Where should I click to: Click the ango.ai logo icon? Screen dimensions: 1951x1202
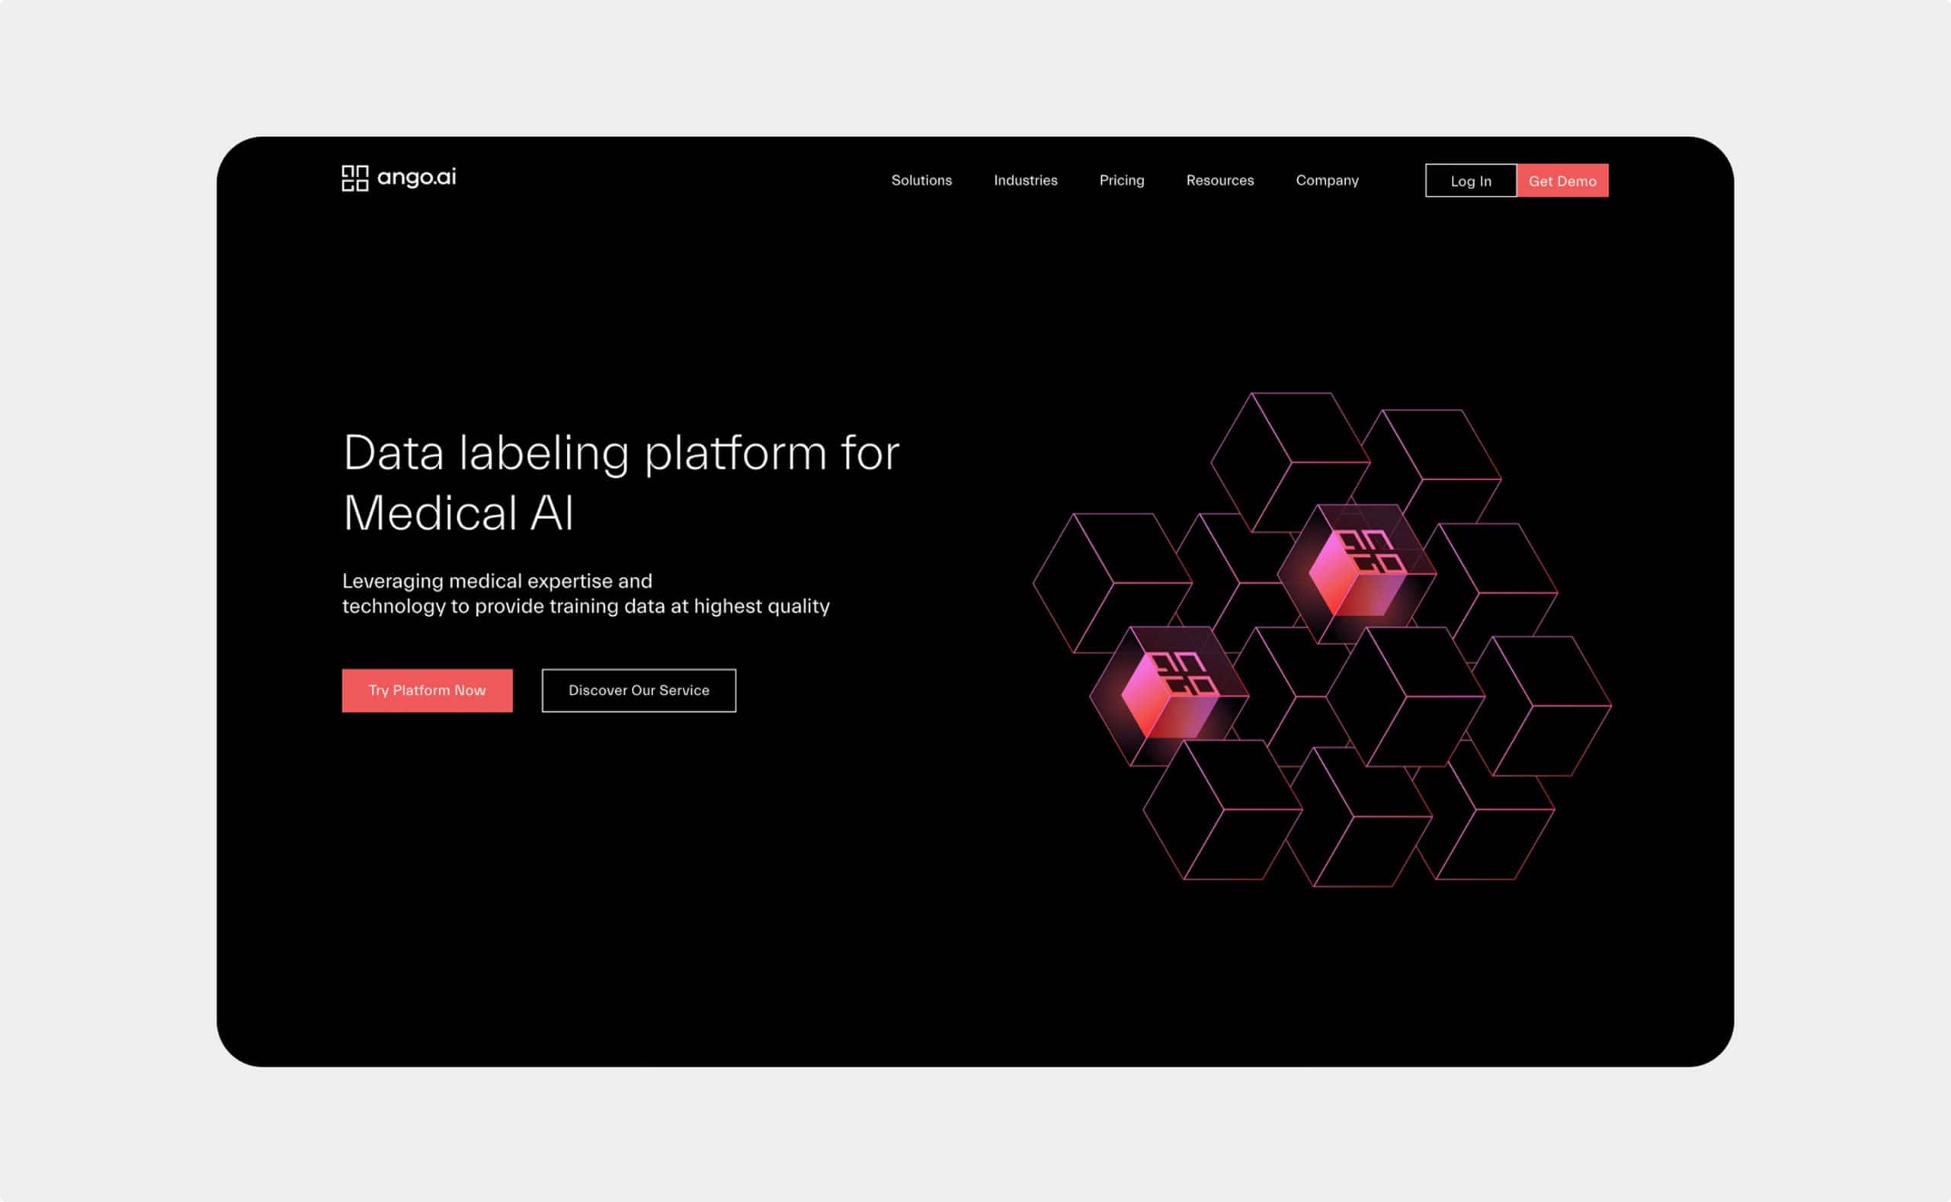coord(354,178)
